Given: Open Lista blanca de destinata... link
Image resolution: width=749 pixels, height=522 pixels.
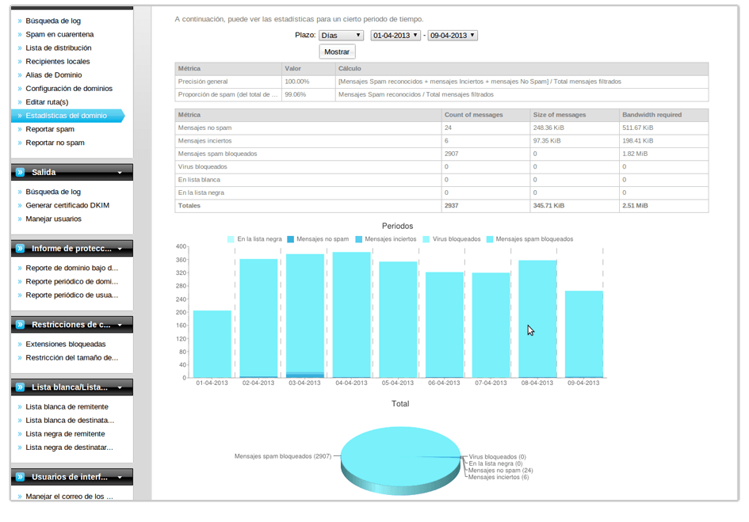Looking at the screenshot, I should click(x=70, y=421).
